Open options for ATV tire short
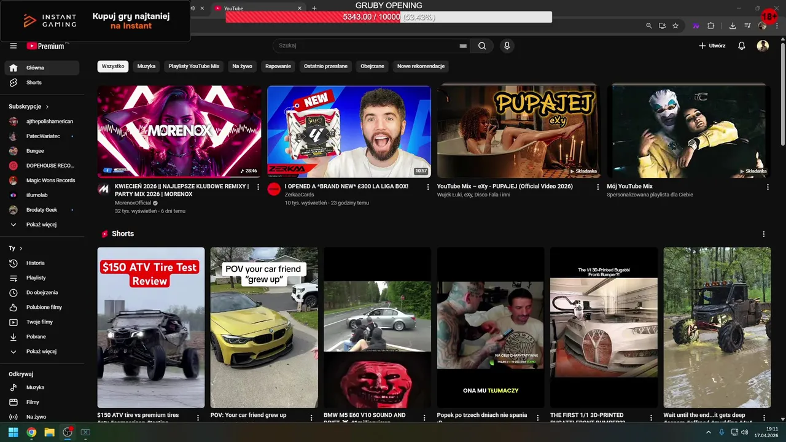This screenshot has height=442, width=786. (x=198, y=417)
